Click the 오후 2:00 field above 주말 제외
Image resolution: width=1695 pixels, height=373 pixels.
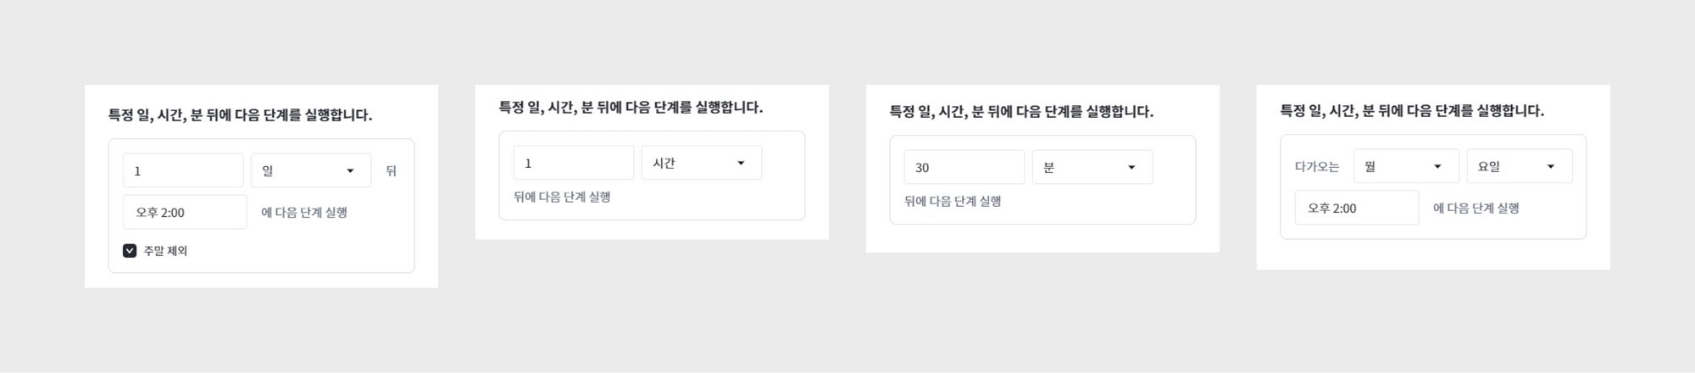185,213
